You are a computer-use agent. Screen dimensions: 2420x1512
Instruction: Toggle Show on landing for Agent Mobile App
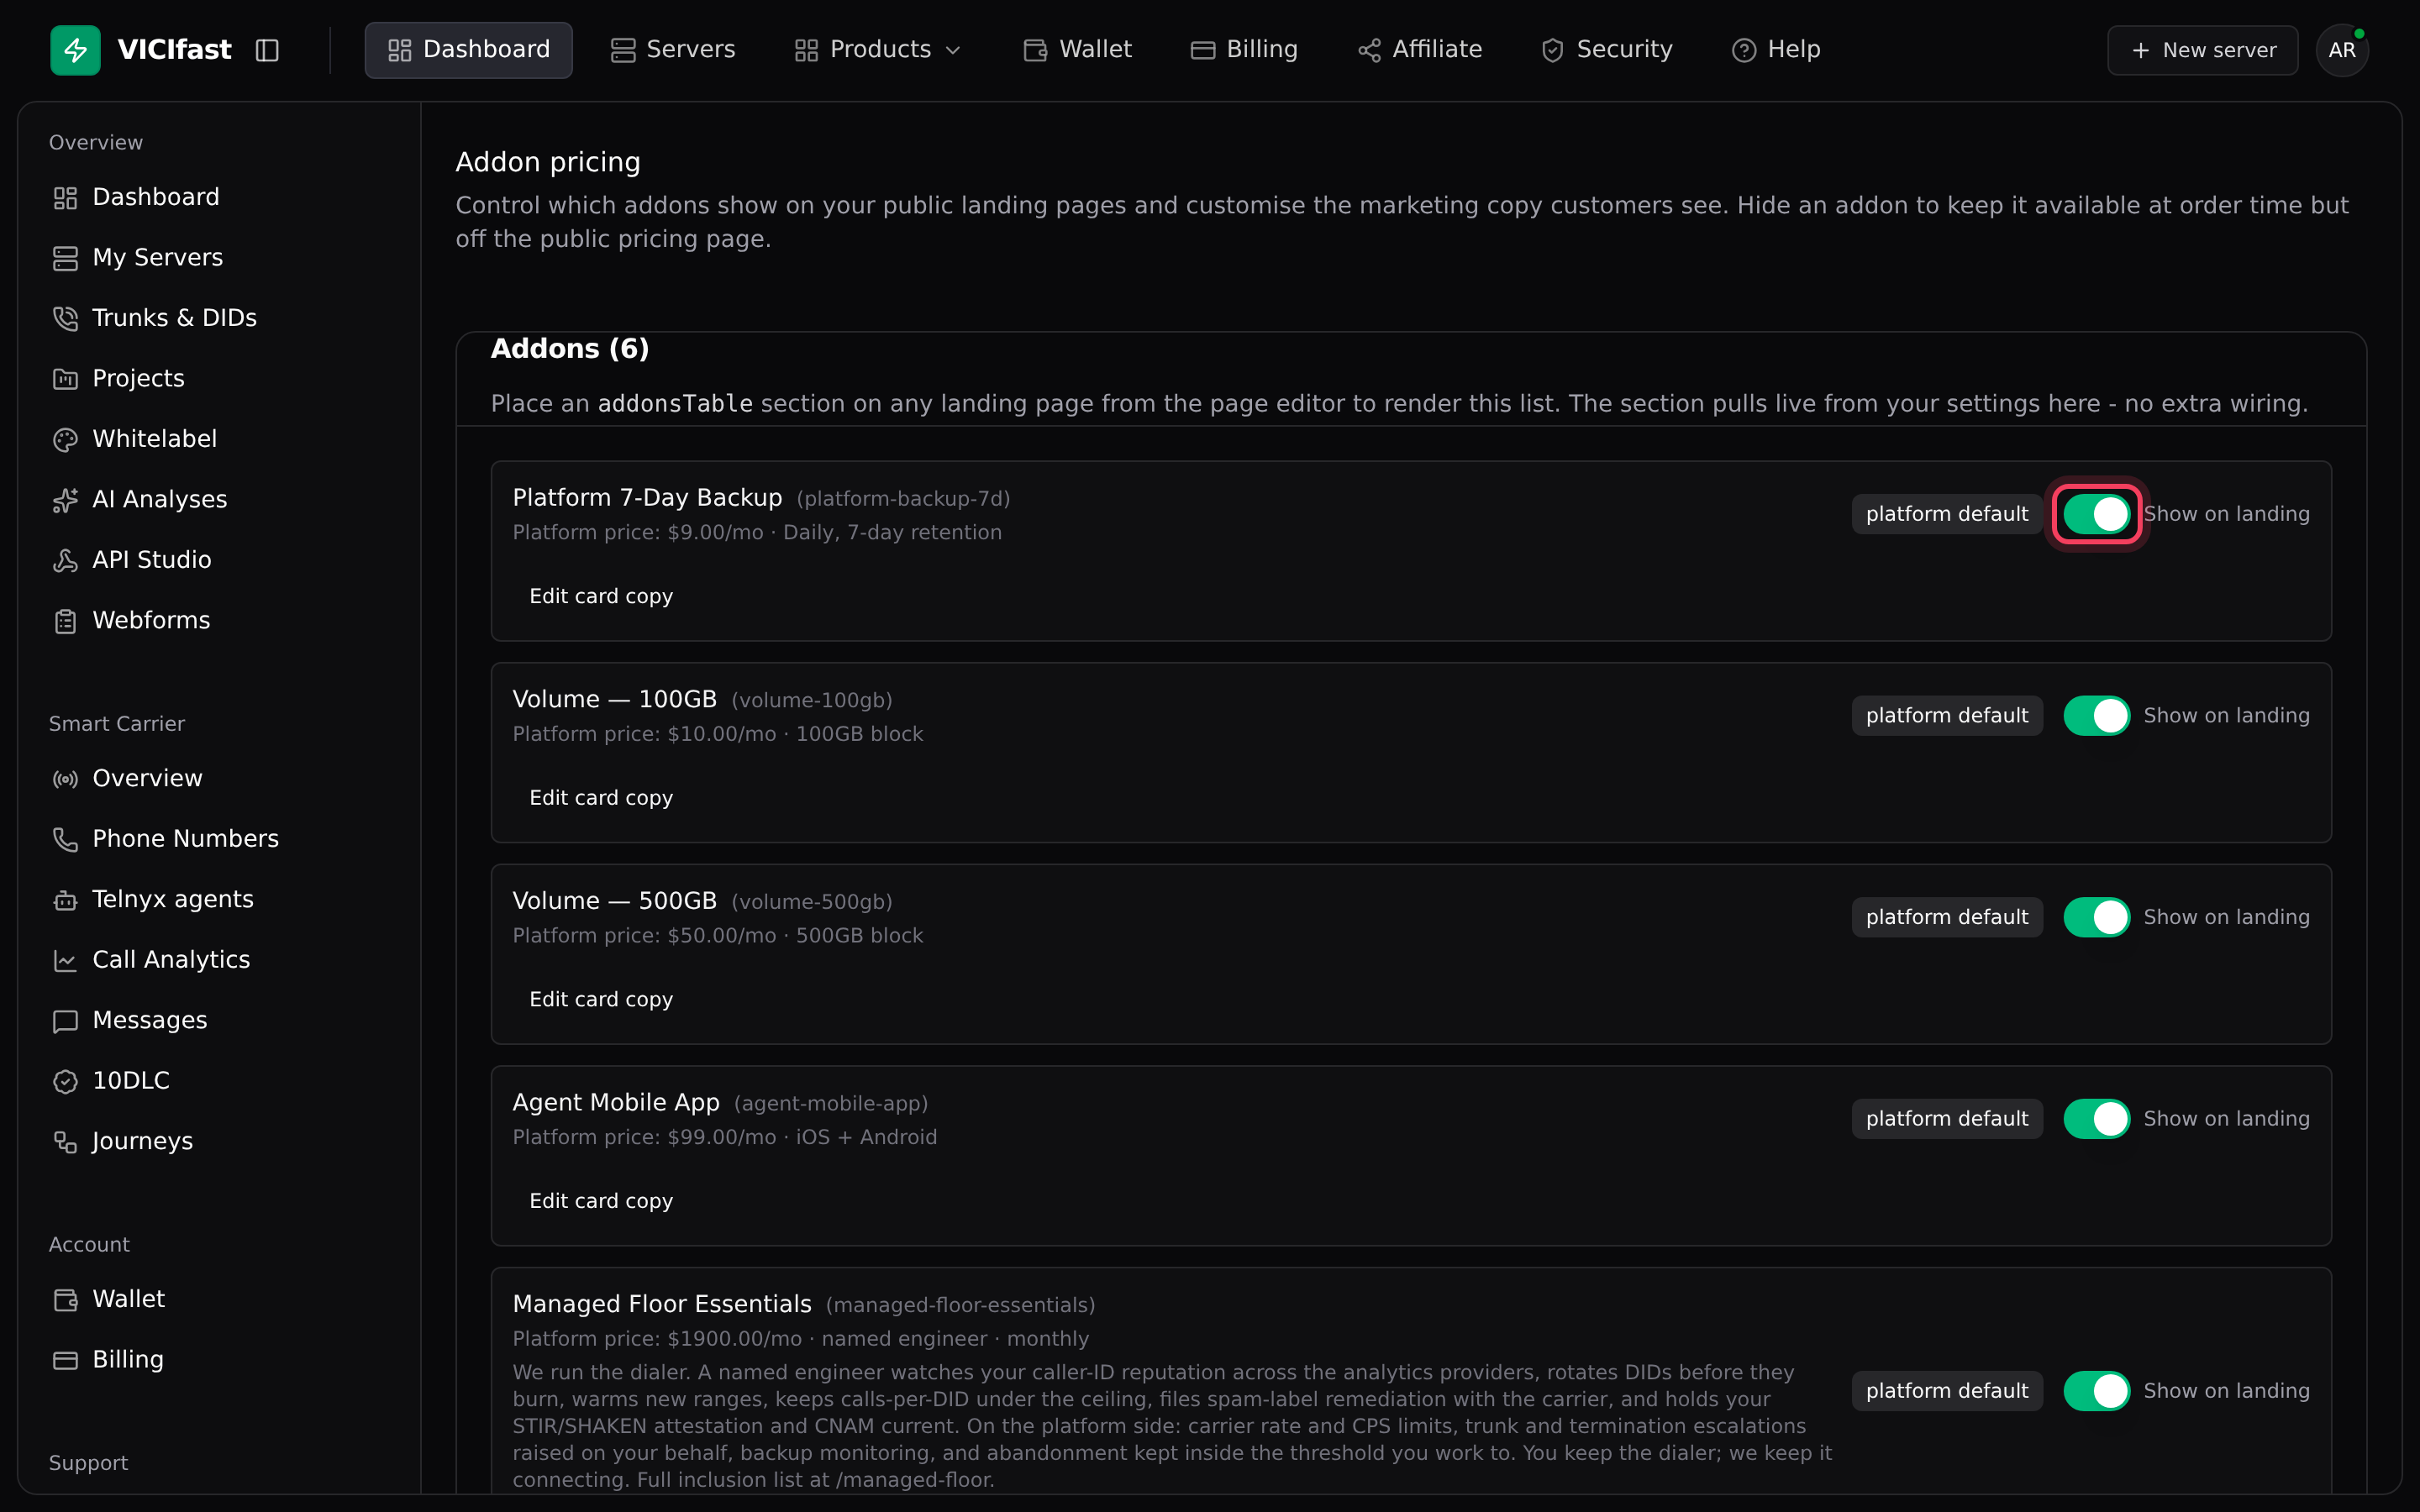click(x=2096, y=1119)
